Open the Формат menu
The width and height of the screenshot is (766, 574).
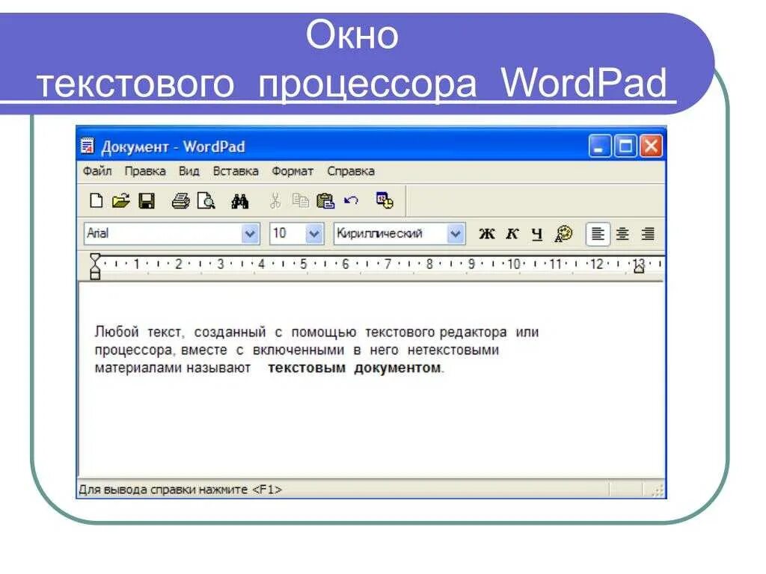click(x=292, y=171)
